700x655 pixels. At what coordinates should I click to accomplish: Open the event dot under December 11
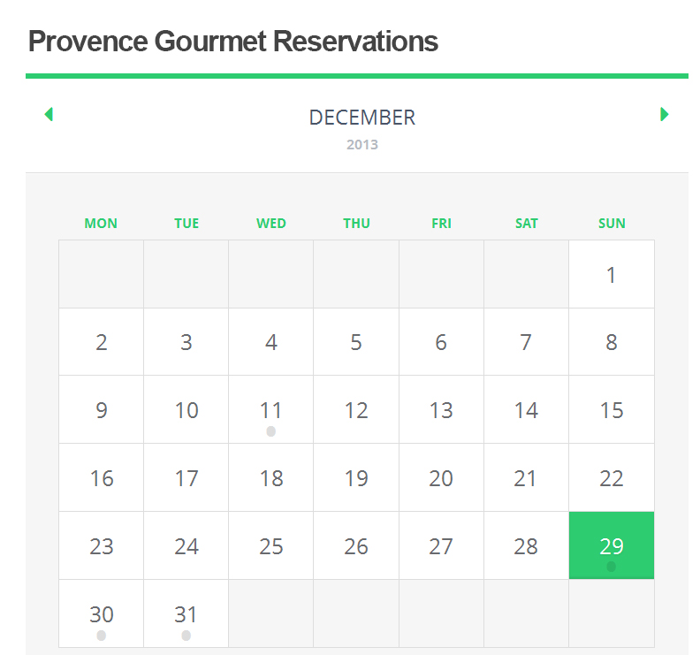pos(270,431)
